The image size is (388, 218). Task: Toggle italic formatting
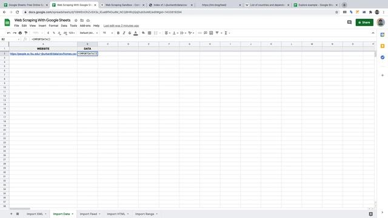124,33
